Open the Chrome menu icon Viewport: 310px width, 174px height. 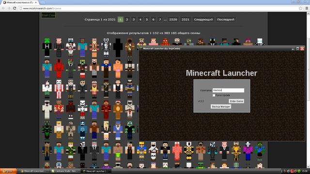tap(307, 8)
